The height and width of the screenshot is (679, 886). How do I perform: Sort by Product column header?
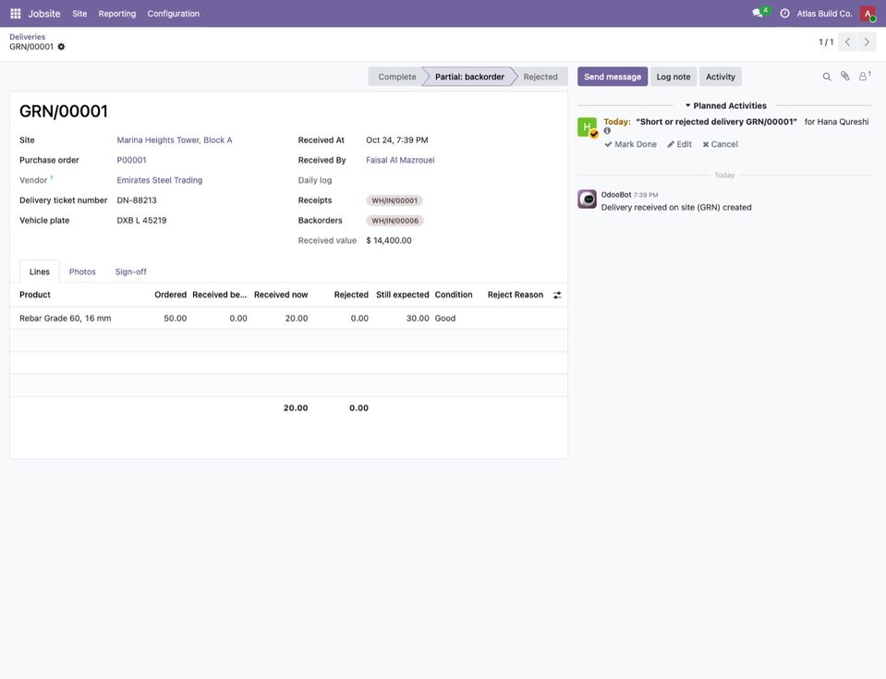(x=35, y=295)
